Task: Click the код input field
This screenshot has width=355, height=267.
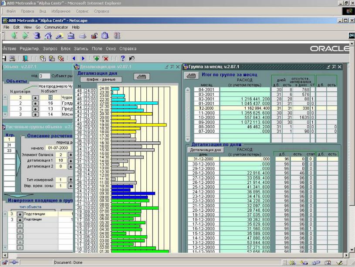Action: [44, 76]
